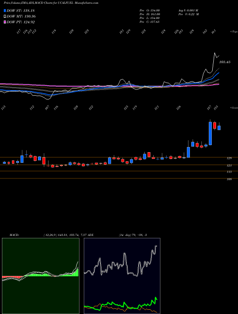The width and height of the screenshot is (238, 314).
Task: Click the 115 support level label
Action: click(229, 172)
